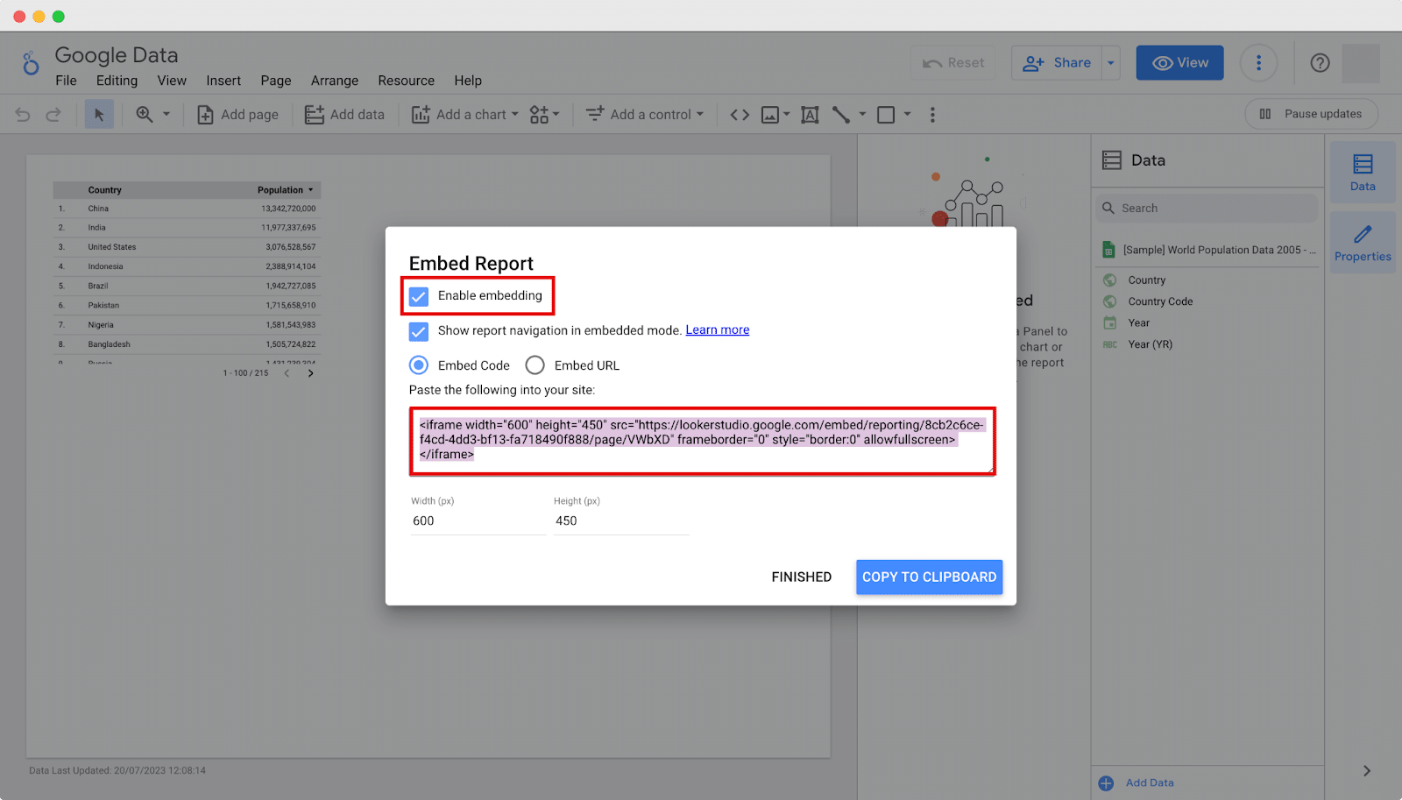The image size is (1402, 800).
Task: Click COPY TO CLIPBOARD button
Action: [929, 577]
